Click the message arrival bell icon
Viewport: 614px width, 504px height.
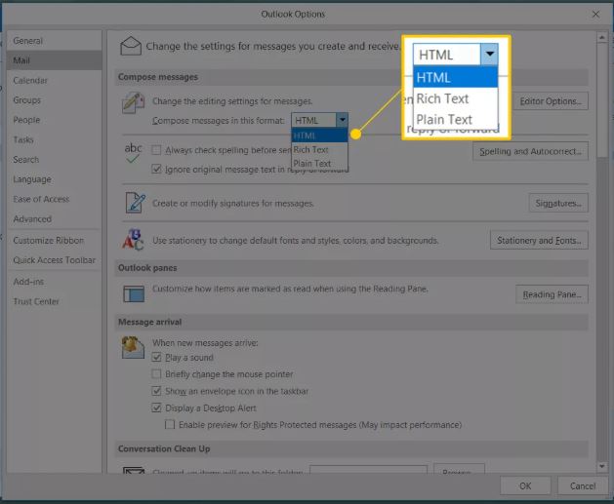(x=133, y=348)
